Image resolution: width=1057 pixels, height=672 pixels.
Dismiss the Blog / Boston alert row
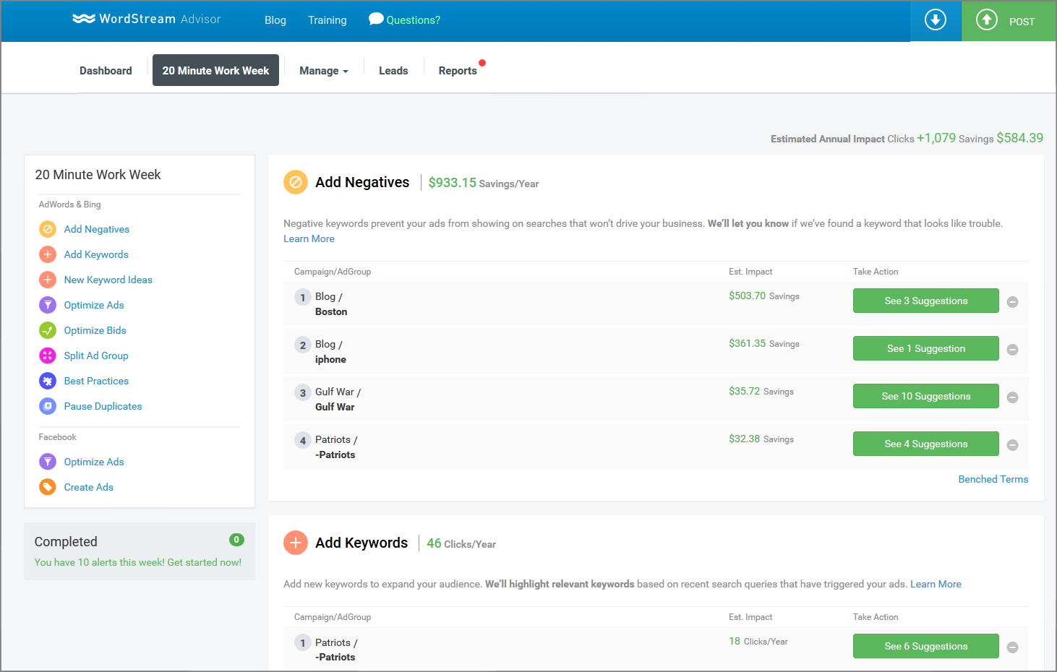point(1013,302)
